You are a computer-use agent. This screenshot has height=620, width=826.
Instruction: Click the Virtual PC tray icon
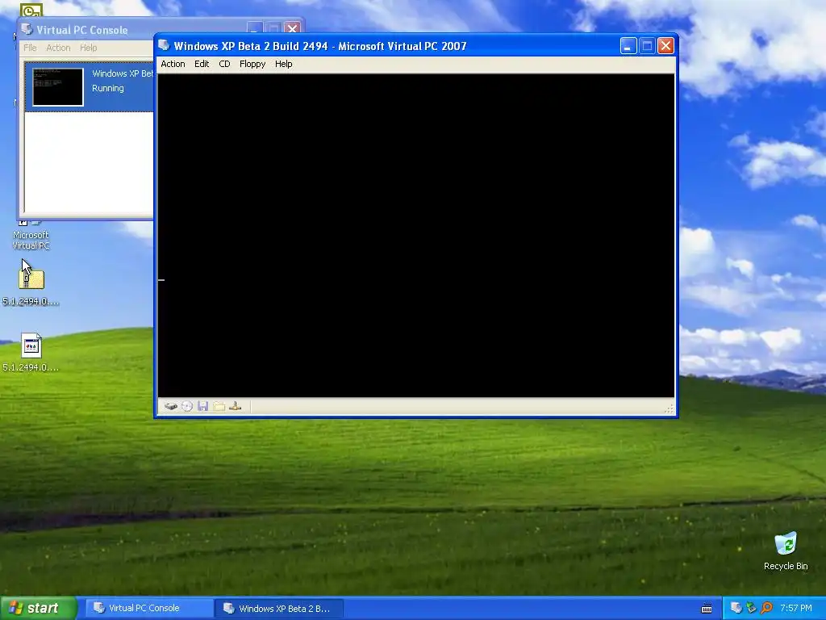pyautogui.click(x=736, y=608)
